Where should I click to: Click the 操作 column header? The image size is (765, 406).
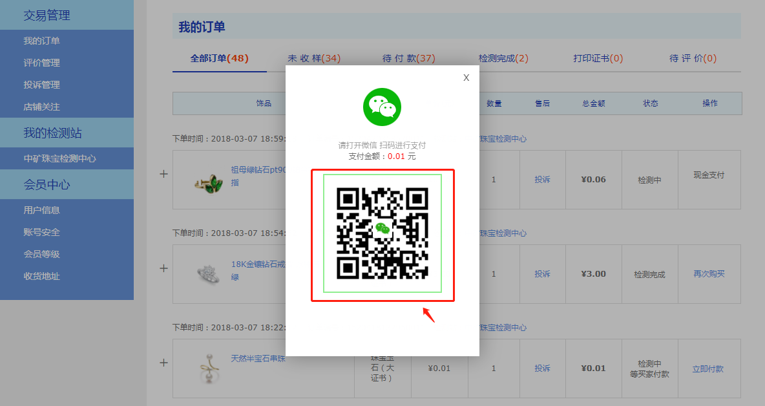point(710,103)
